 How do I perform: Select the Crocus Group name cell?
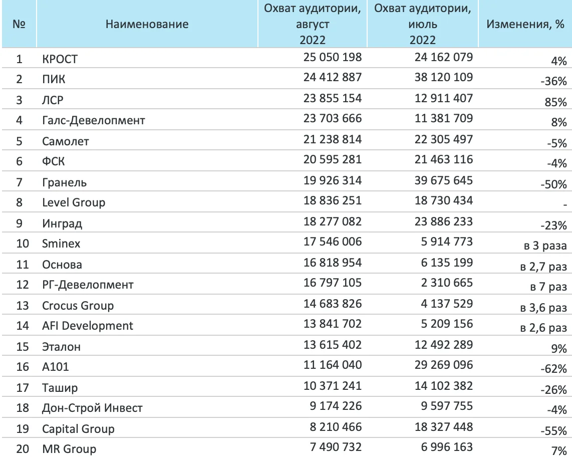(78, 306)
